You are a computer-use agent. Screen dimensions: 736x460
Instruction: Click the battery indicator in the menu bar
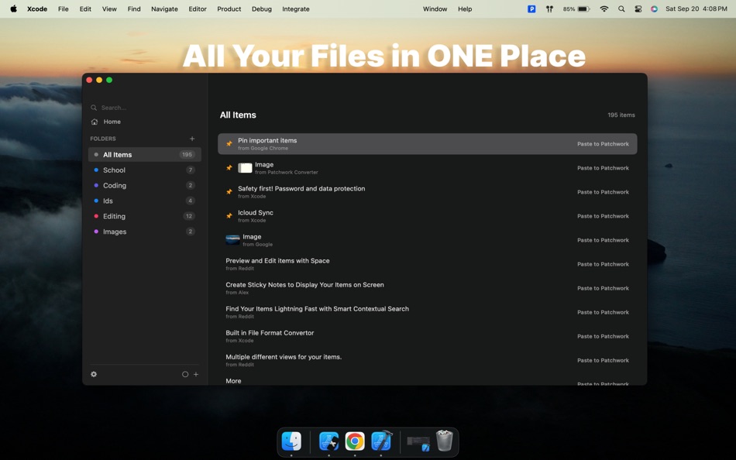click(576, 9)
